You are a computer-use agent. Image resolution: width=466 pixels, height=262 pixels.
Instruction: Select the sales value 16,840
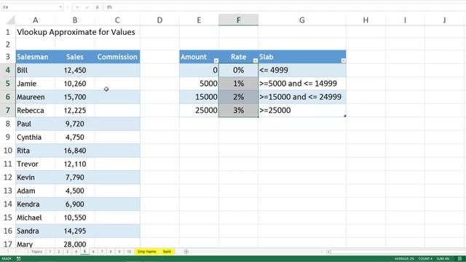75,151
